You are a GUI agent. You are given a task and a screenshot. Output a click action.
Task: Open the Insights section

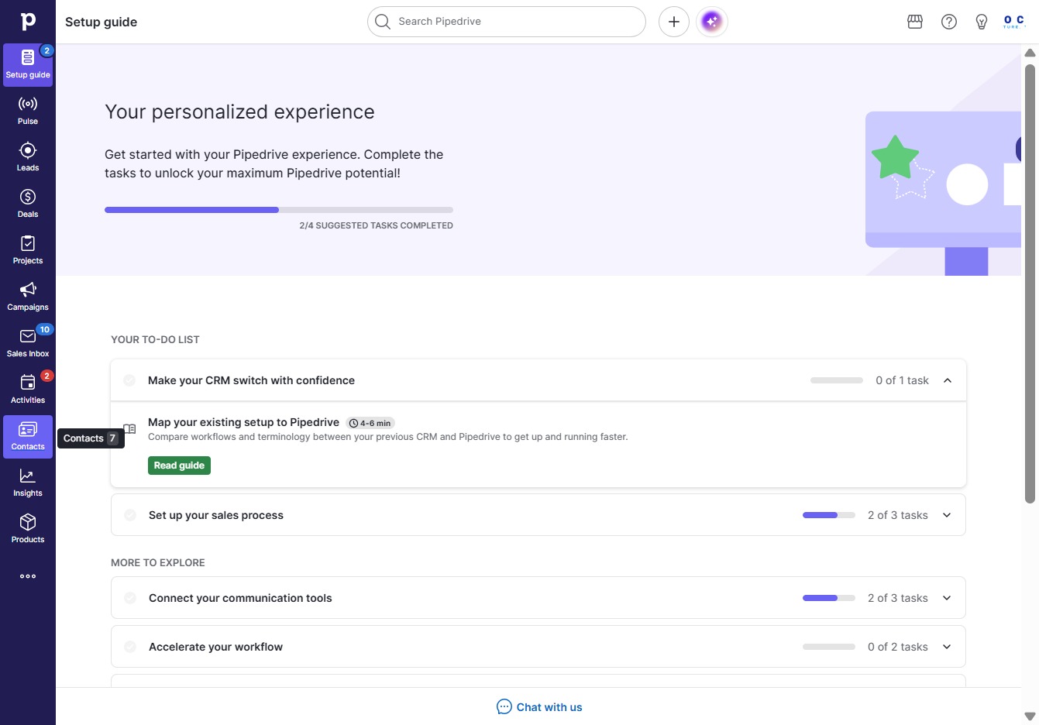(x=28, y=483)
